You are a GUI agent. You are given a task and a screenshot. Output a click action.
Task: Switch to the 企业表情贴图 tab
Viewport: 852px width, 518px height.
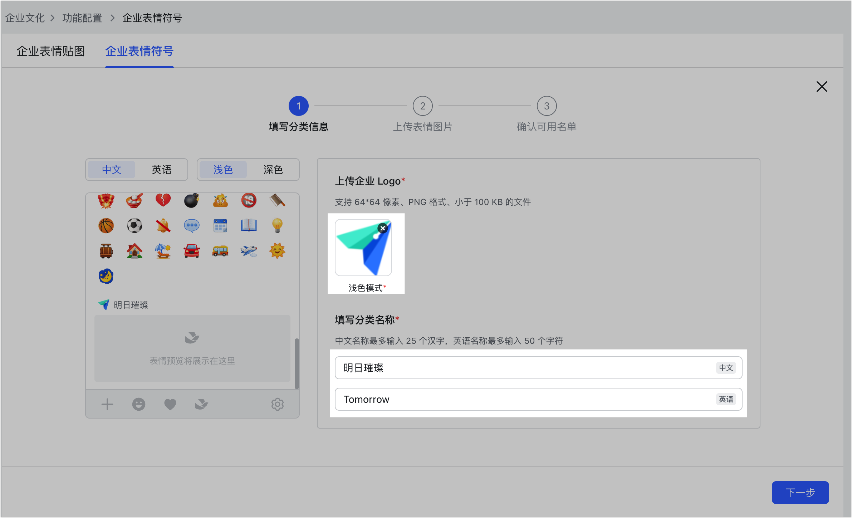pos(50,51)
